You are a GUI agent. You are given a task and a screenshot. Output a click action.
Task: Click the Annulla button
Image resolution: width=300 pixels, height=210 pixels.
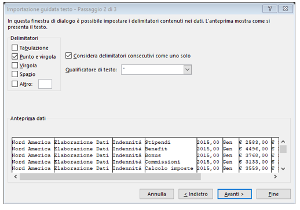157,194
